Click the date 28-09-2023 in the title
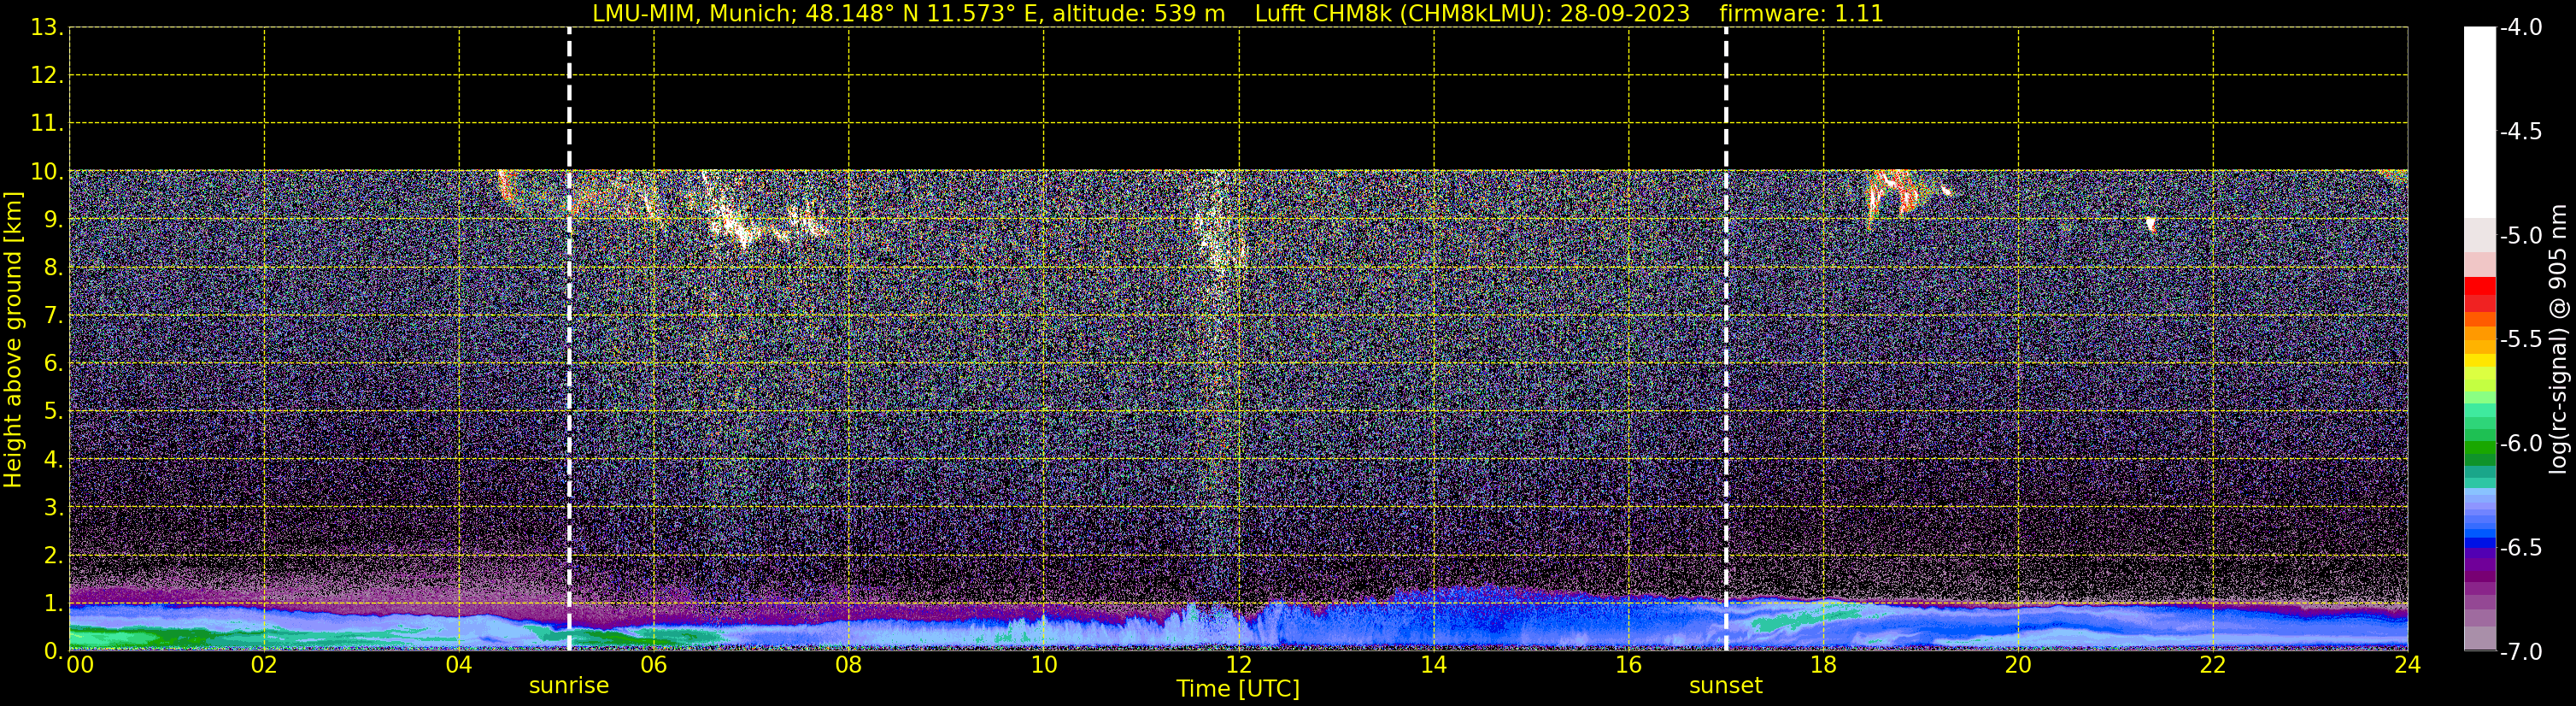The height and width of the screenshot is (706, 2576). click(x=1625, y=14)
